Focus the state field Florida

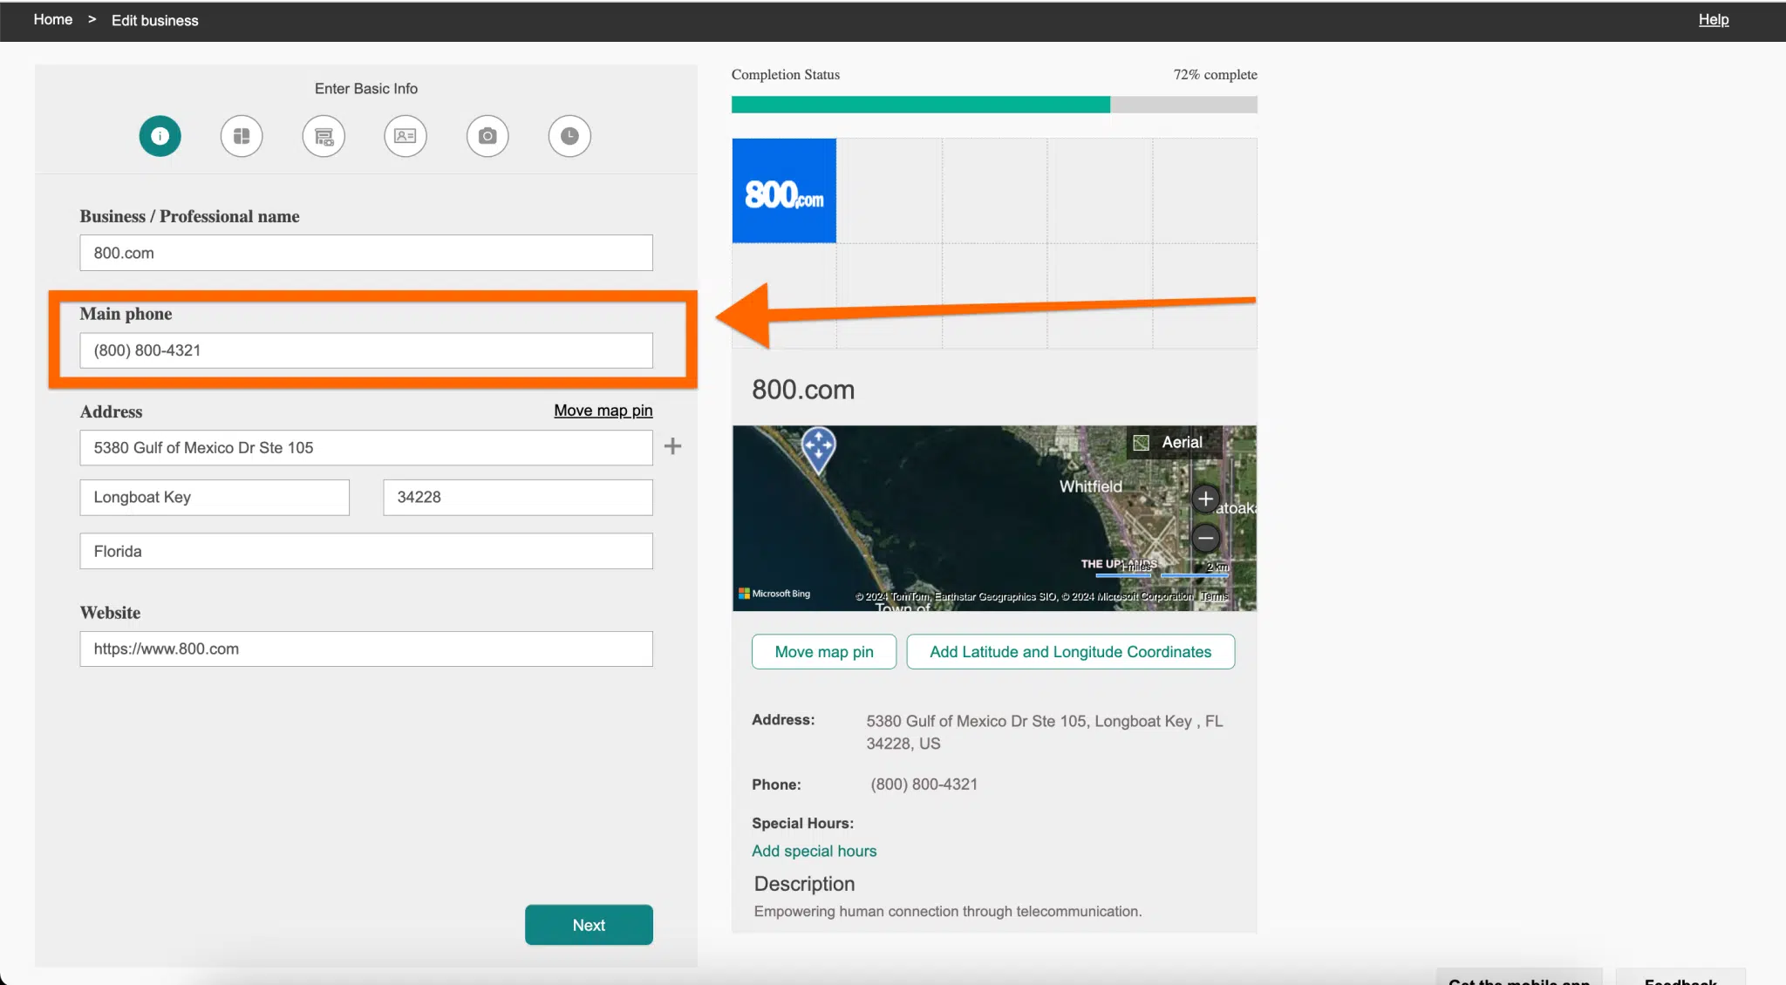click(x=366, y=551)
